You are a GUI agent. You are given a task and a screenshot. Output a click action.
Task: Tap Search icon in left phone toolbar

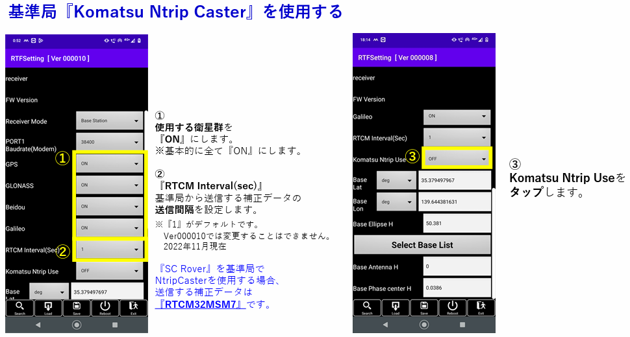click(19, 308)
